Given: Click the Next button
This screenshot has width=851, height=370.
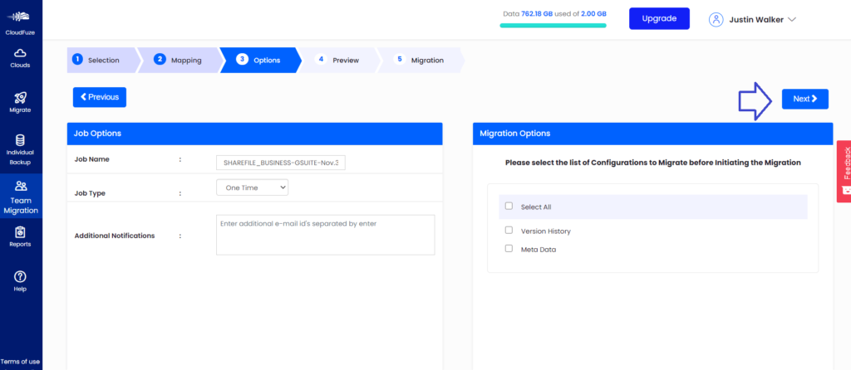Looking at the screenshot, I should coord(804,99).
